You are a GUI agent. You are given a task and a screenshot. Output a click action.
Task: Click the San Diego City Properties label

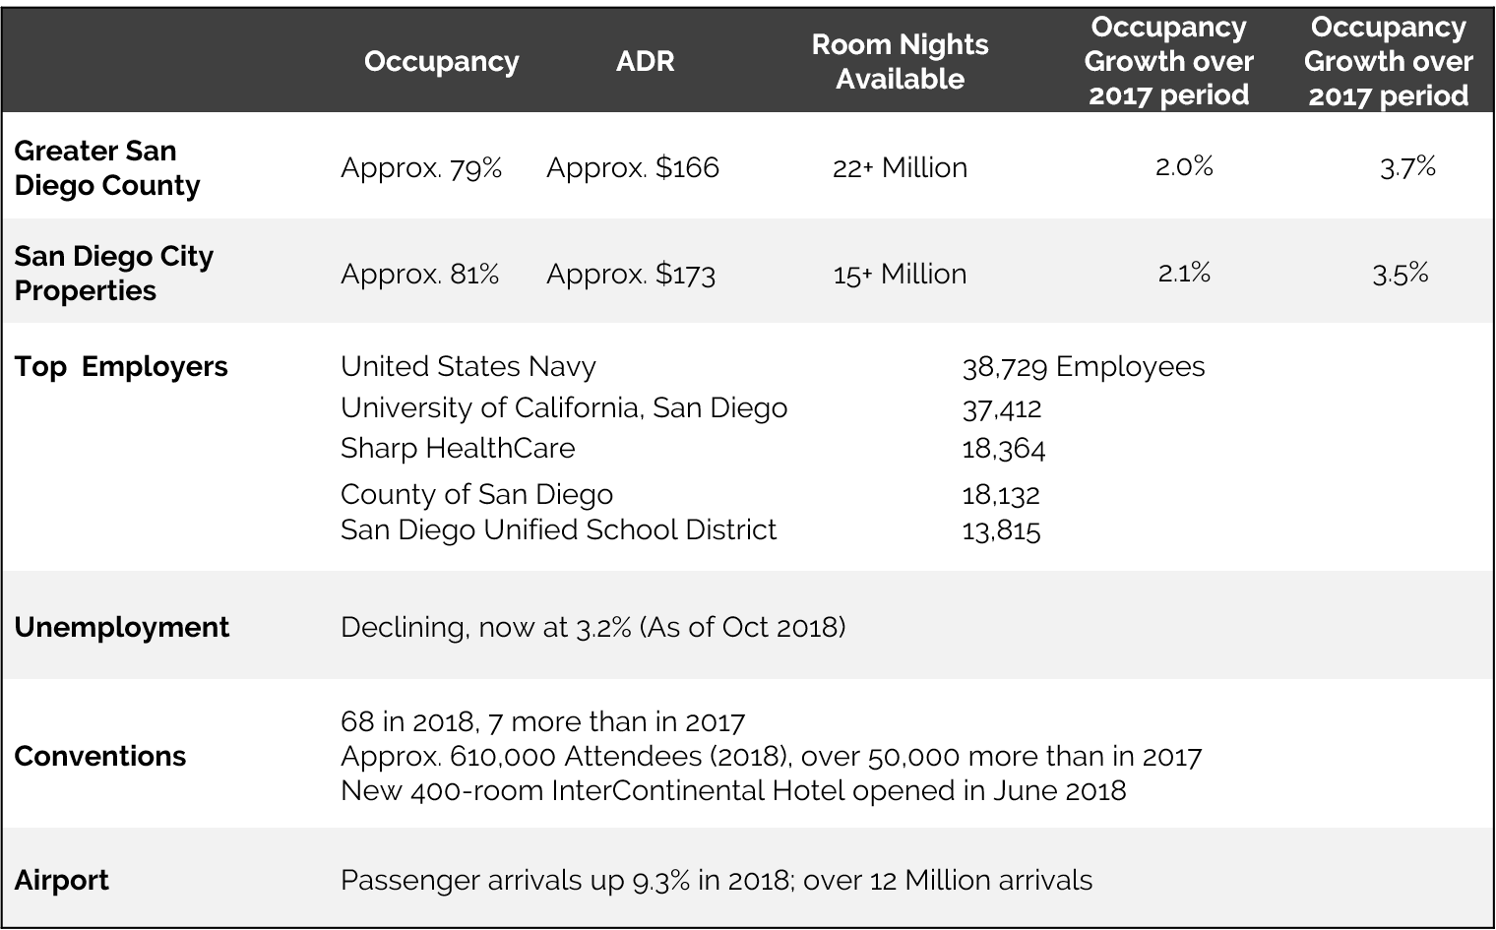(113, 274)
